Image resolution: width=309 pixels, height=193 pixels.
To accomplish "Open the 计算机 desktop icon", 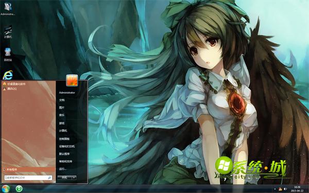I will click(8, 31).
